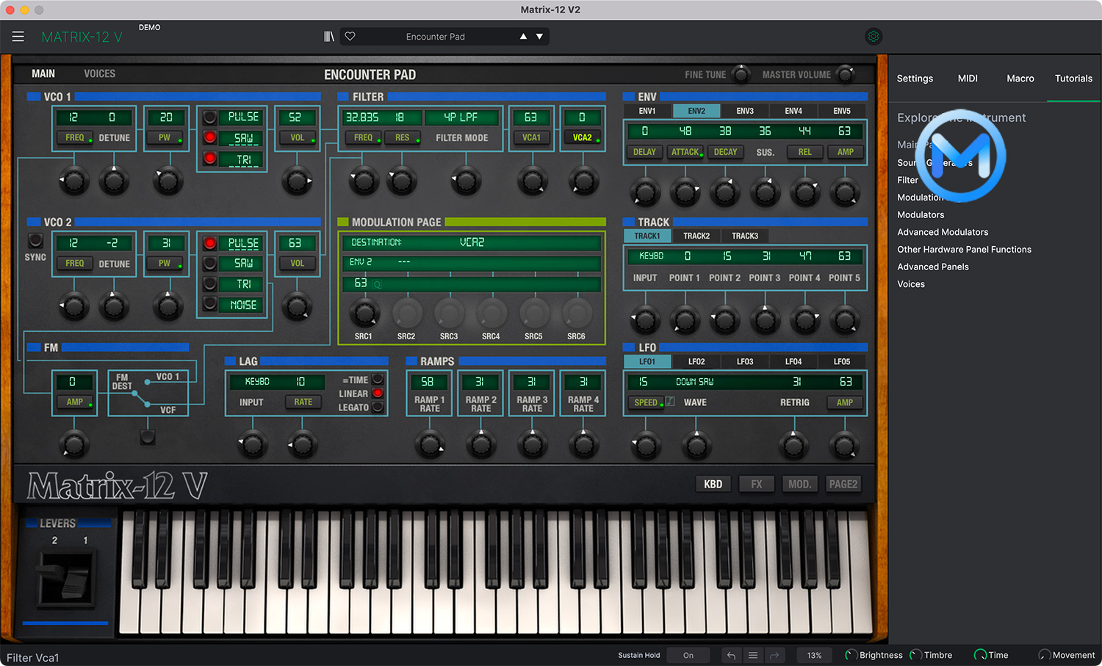
Task: Select the previous preset arrow
Action: (x=523, y=37)
